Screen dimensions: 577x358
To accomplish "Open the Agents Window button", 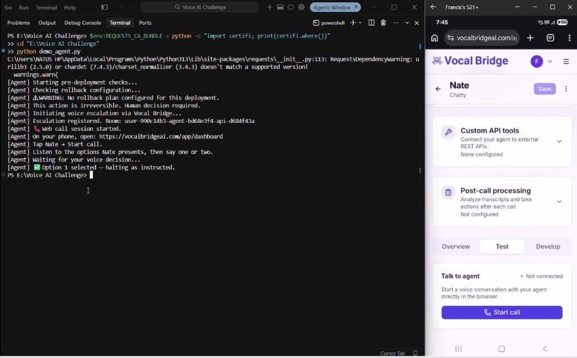I will 335,7.
